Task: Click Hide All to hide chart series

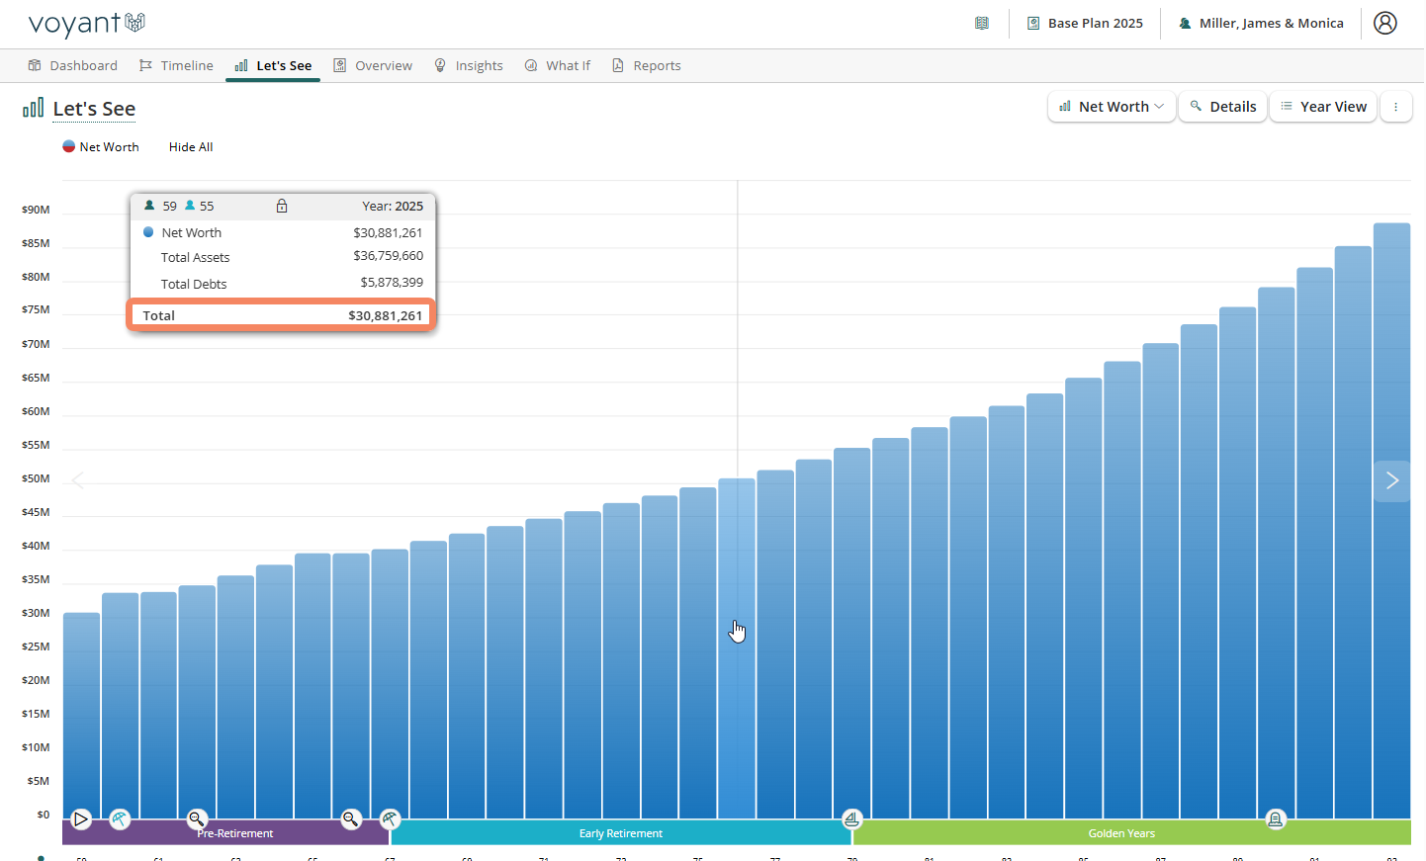Action: pos(191,147)
